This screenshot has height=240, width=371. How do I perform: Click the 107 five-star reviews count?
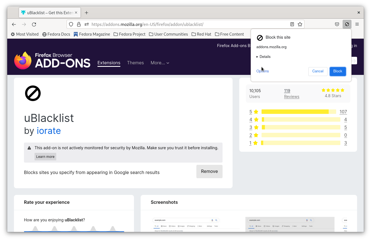[x=343, y=112]
